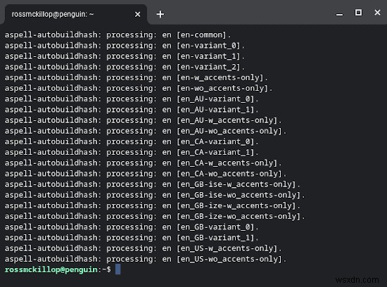Image resolution: width=387 pixels, height=287 pixels.
Task: Close the terminal window
Action: (377, 13)
